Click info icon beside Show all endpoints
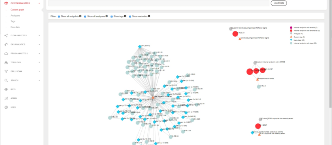This screenshot has height=145, width=332. (x=81, y=16)
